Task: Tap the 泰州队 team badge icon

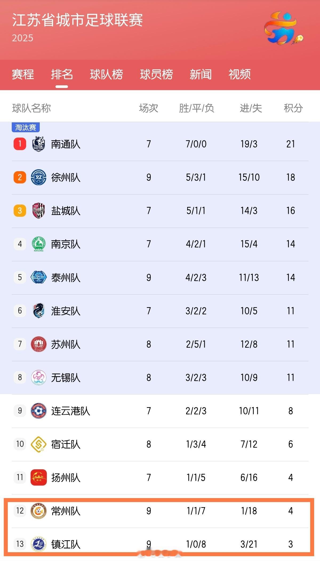Action: 39,277
